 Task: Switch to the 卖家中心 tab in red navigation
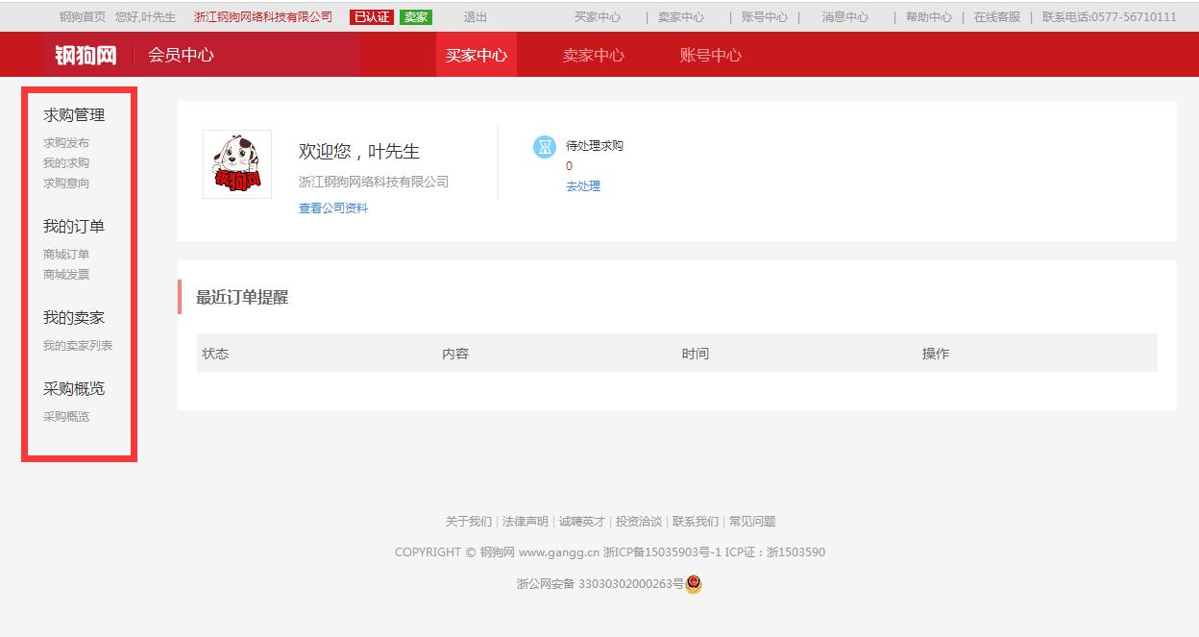593,55
